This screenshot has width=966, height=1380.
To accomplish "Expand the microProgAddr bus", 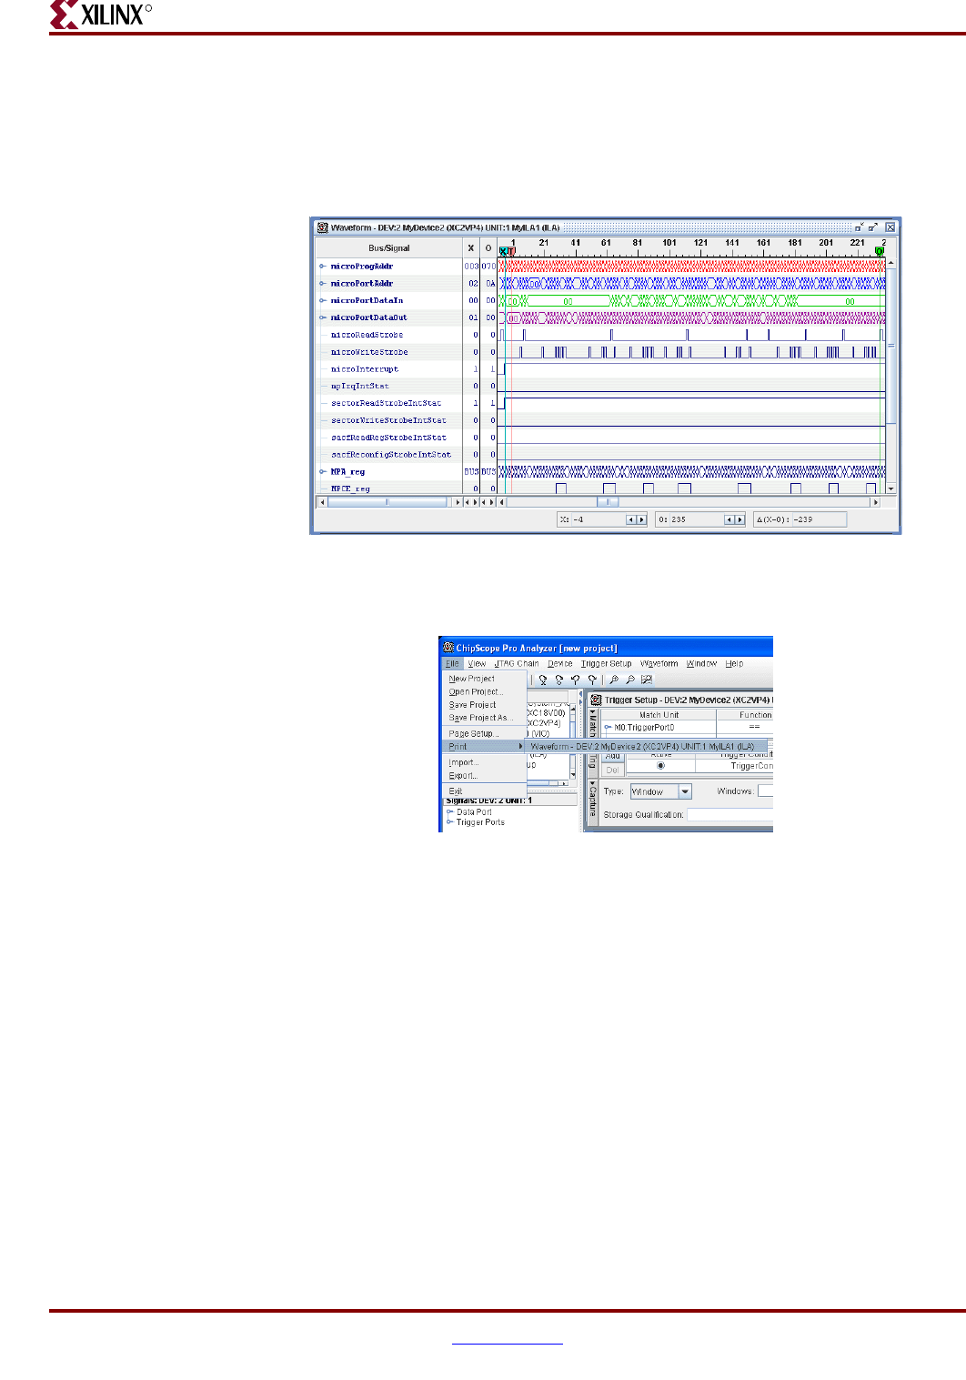I will pyautogui.click(x=323, y=267).
